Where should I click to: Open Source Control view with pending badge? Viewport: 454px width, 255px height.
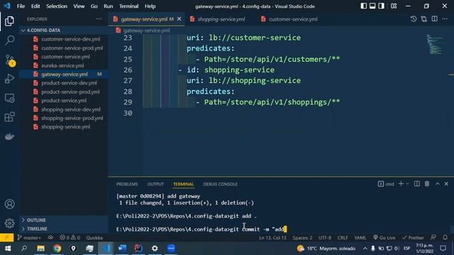(x=9, y=60)
